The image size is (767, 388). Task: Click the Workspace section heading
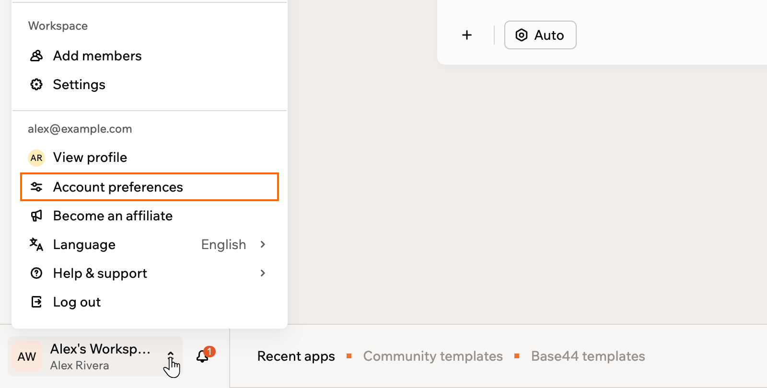coord(58,26)
